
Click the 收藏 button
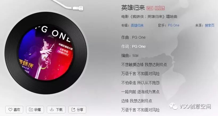tap(35, 110)
